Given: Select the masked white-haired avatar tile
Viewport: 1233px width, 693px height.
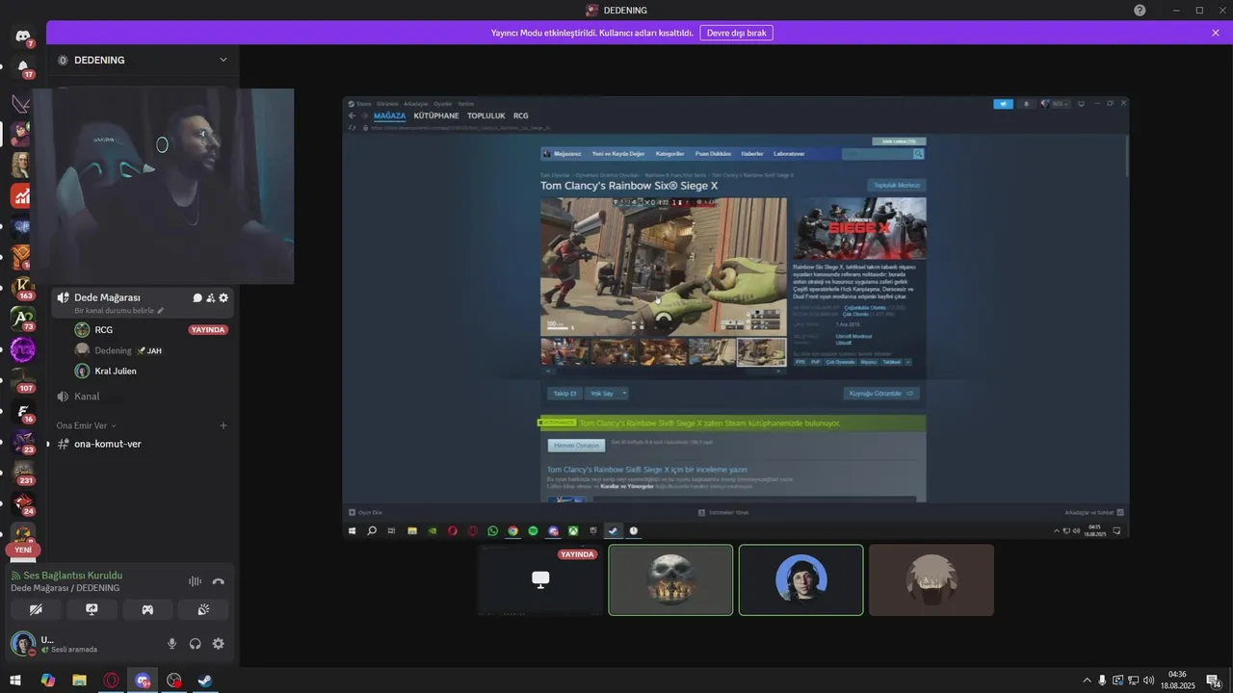Looking at the screenshot, I should (x=931, y=579).
